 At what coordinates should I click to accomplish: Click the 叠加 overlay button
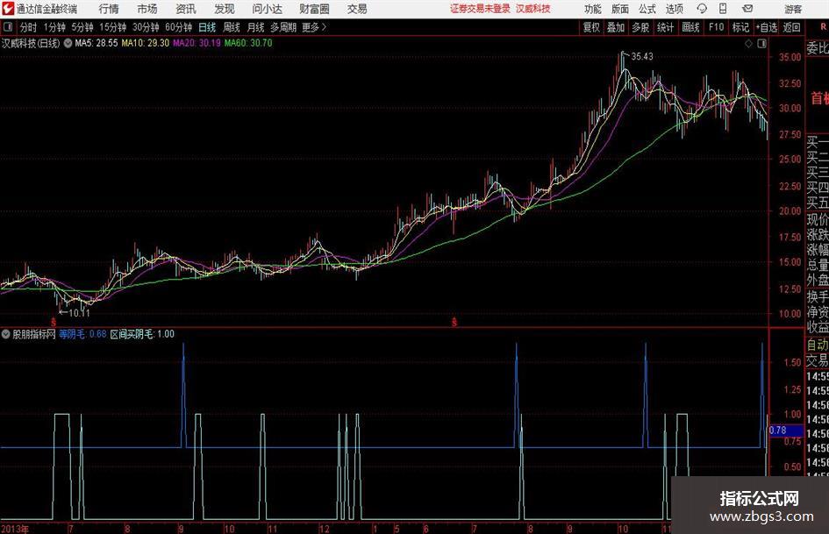coord(616,27)
